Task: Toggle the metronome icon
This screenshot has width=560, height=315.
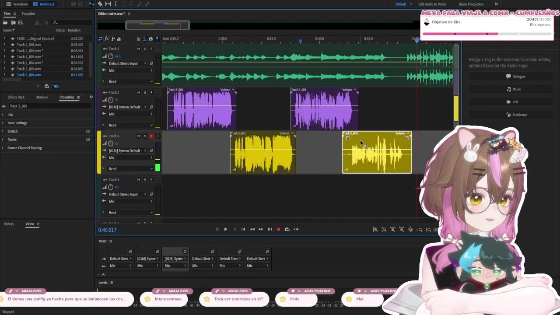Action: pos(139,39)
